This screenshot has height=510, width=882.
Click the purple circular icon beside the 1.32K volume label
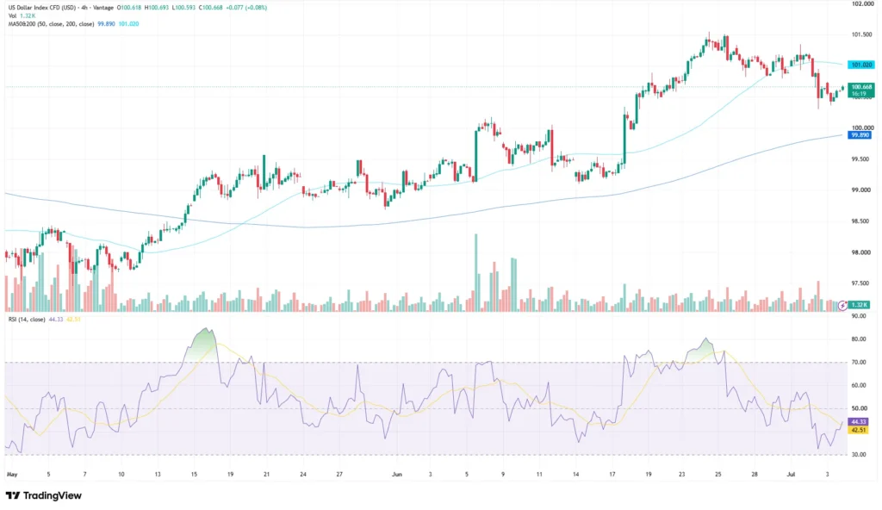(842, 305)
